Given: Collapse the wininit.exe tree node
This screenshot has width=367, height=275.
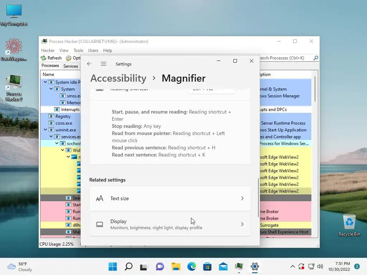Looking at the screenshot, I should [x=45, y=130].
